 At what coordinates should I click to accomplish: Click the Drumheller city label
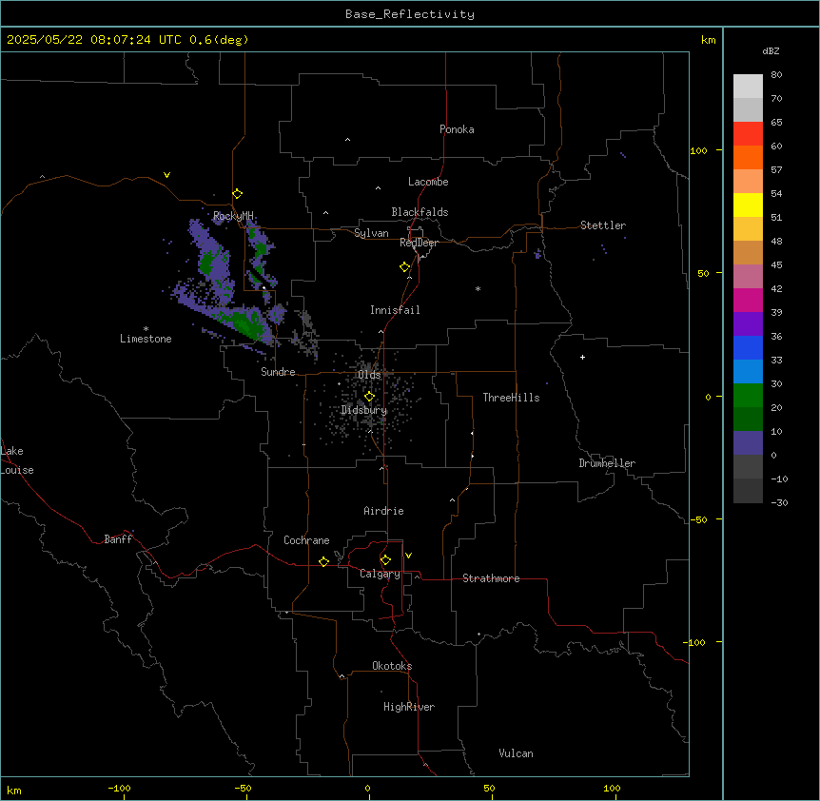[607, 463]
